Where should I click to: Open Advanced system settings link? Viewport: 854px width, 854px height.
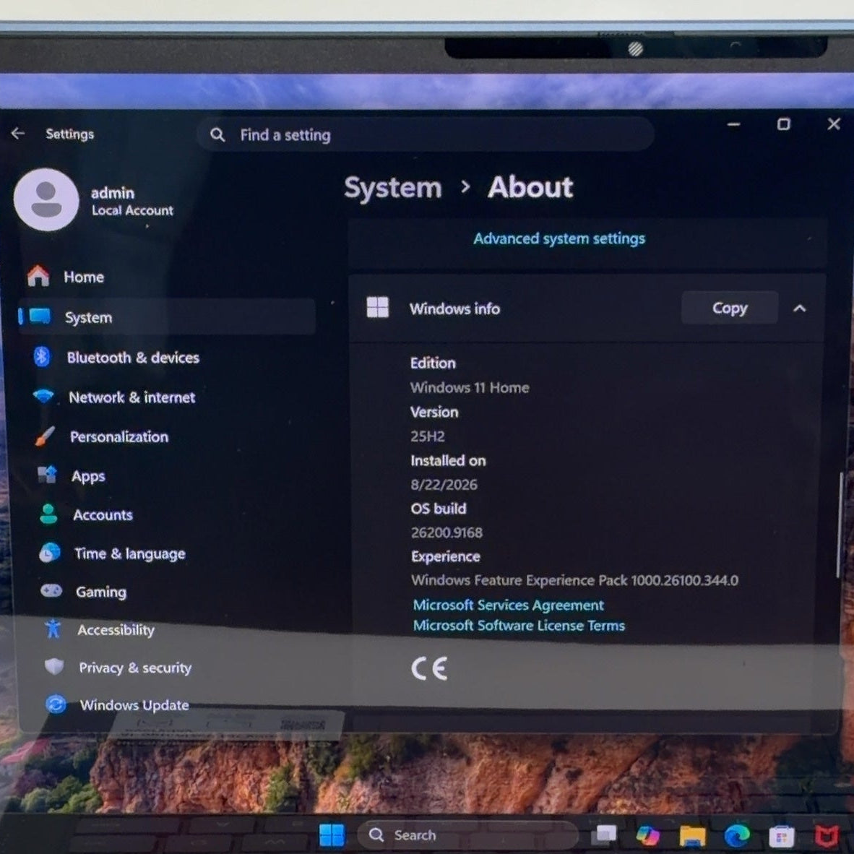(x=558, y=238)
